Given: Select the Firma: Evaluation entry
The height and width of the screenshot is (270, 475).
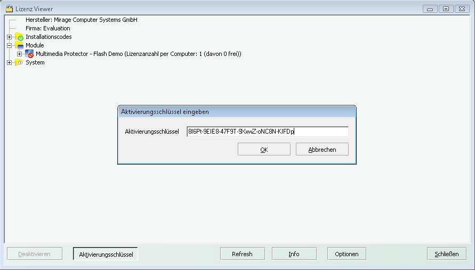Looking at the screenshot, I should coord(47,28).
